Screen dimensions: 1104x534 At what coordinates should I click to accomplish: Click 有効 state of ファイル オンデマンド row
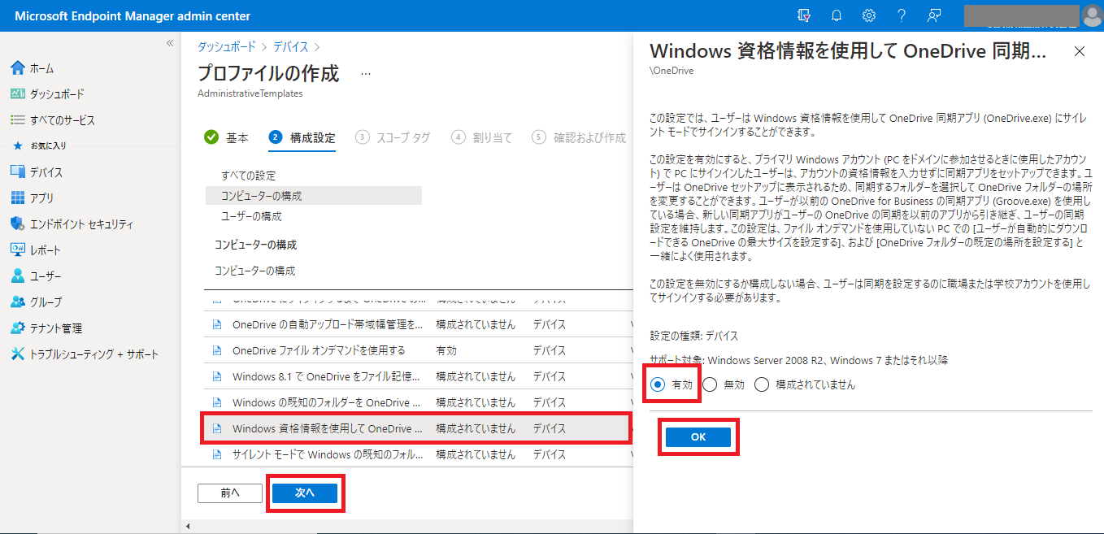pyautogui.click(x=446, y=350)
